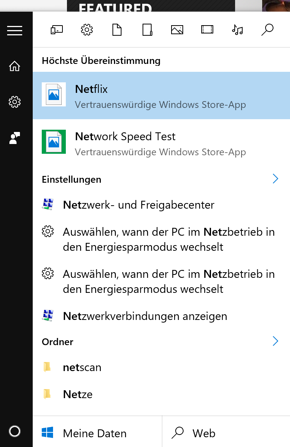
Task: Click the feedback person icon
Action: (15, 138)
